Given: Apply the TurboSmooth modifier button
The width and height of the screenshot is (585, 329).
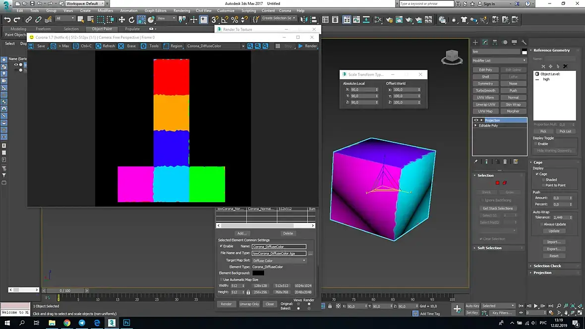Looking at the screenshot, I should [x=485, y=91].
